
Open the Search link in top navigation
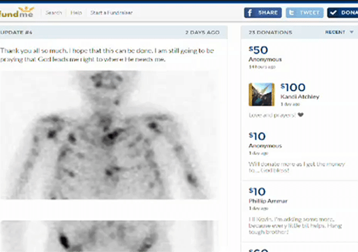click(54, 13)
